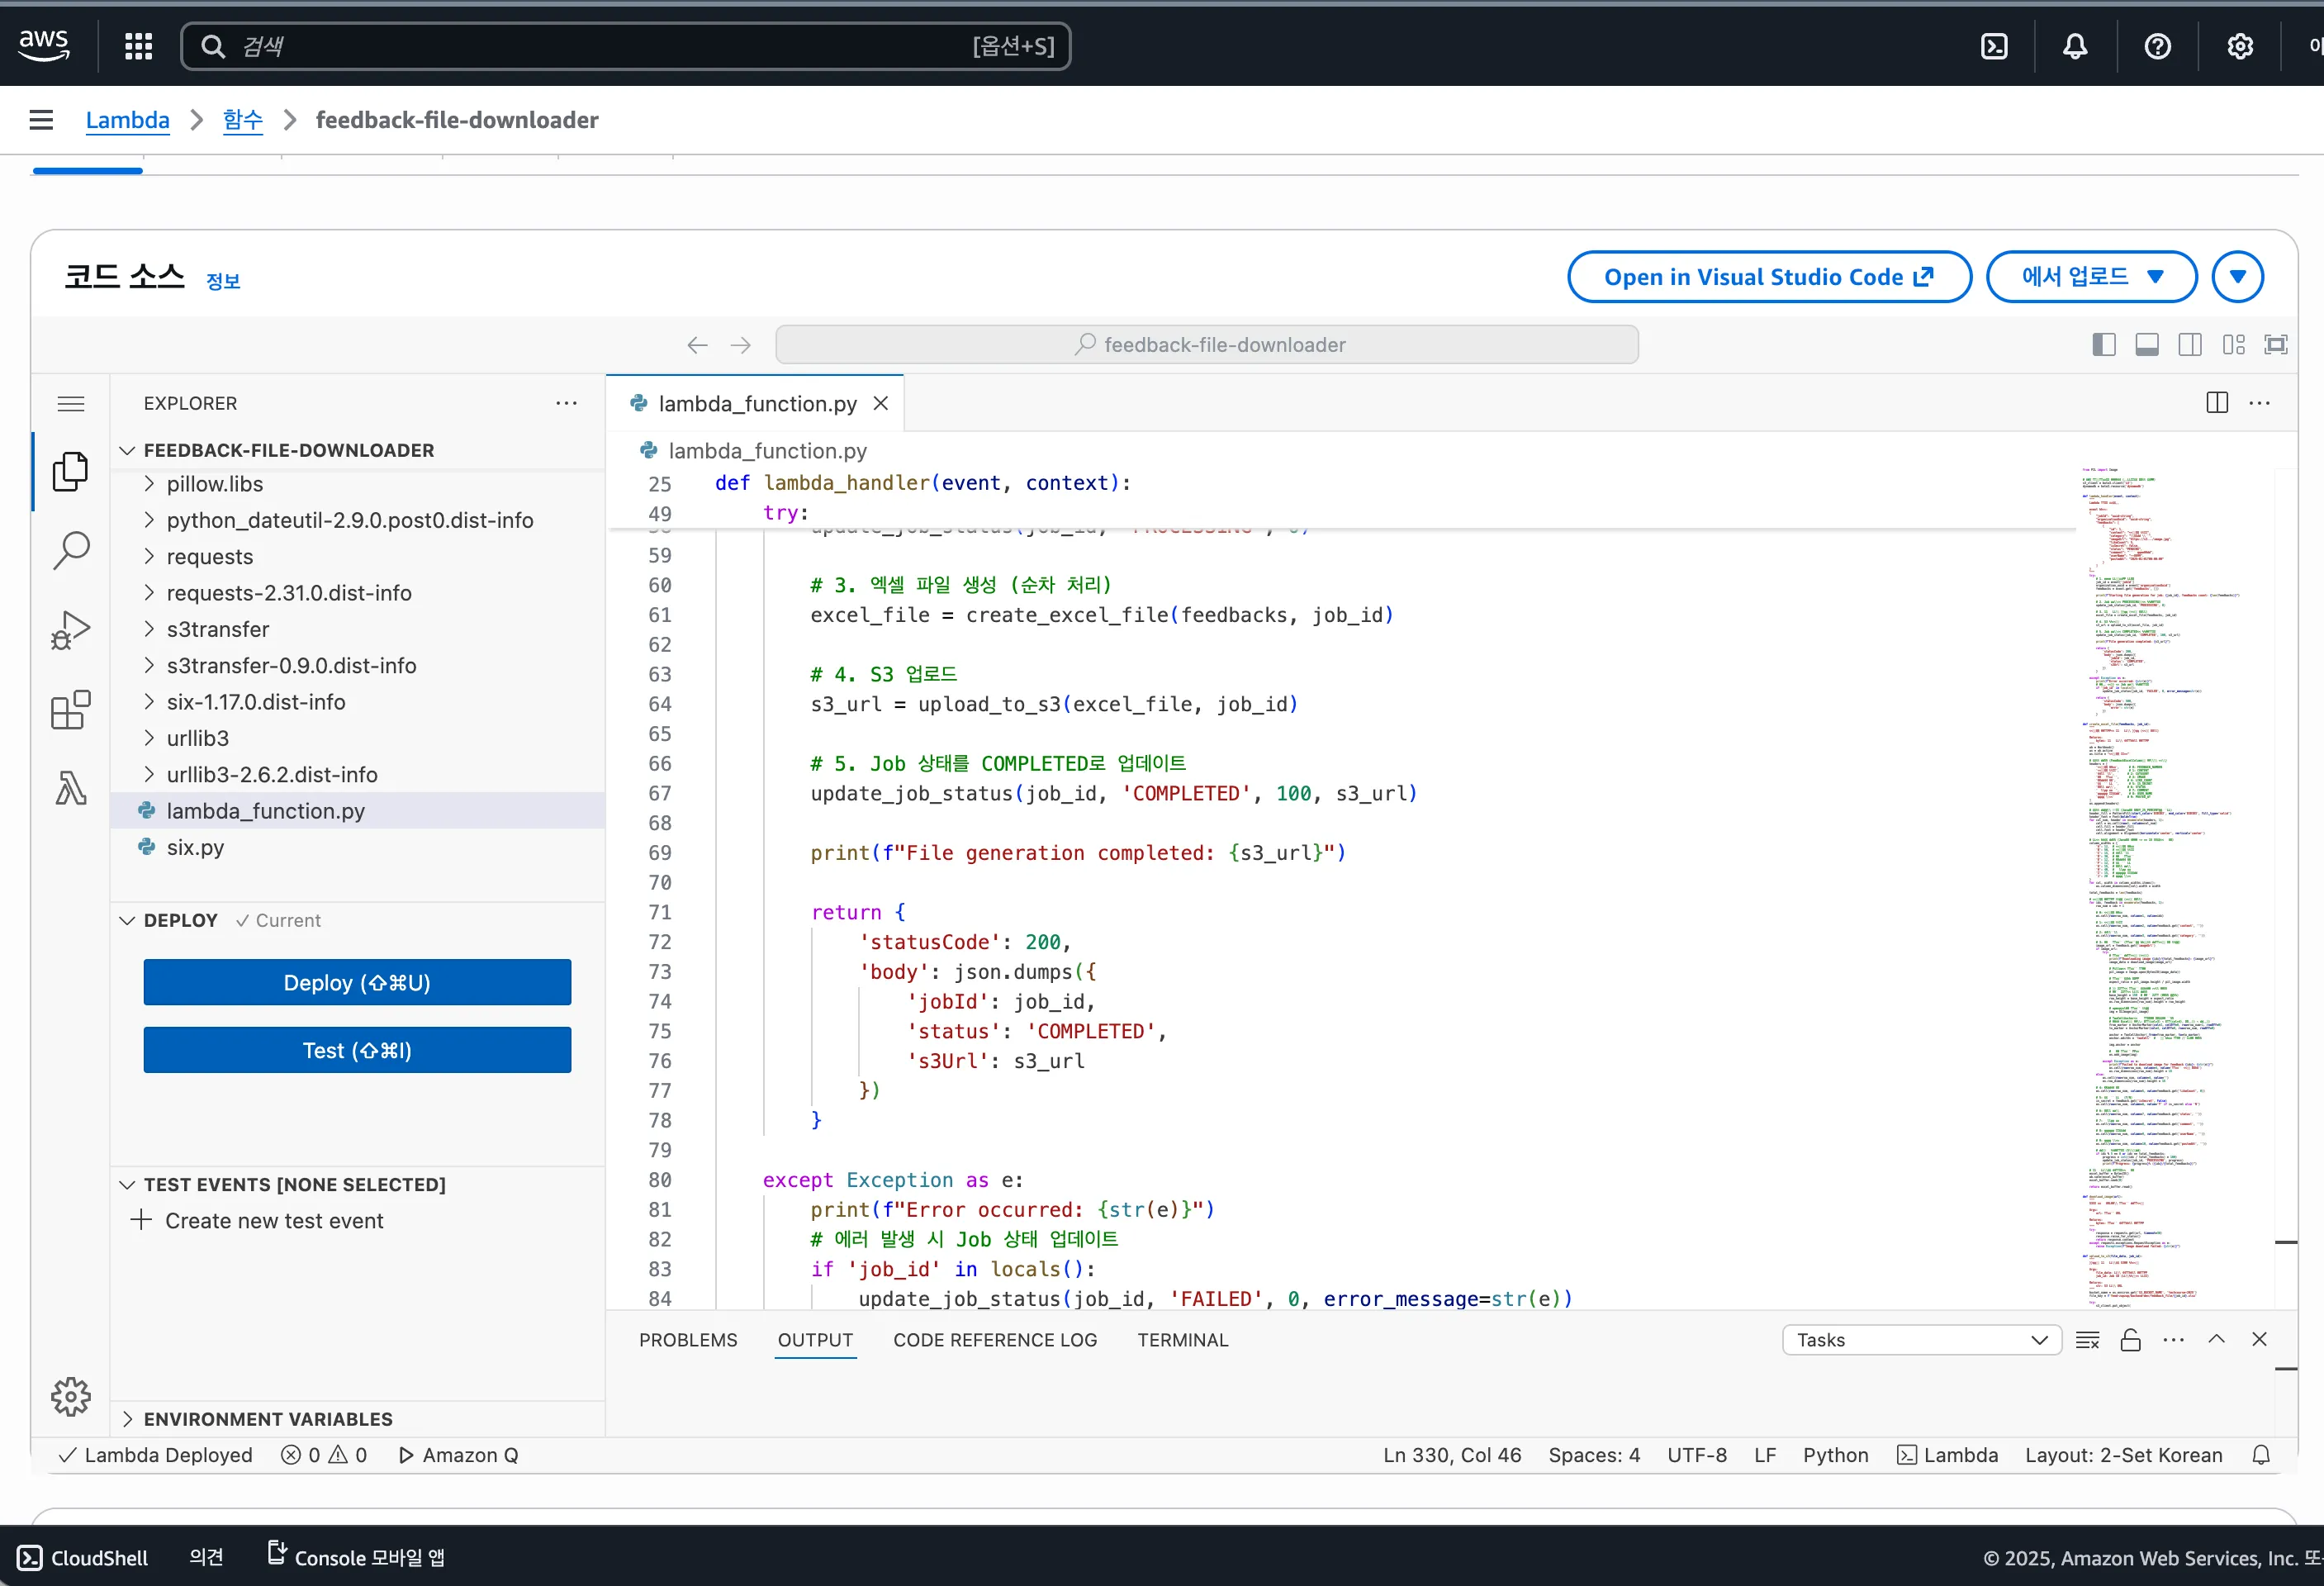Image resolution: width=2324 pixels, height=1586 pixels.
Task: Toggle the bottom panel layout icon
Action: coord(2146,345)
